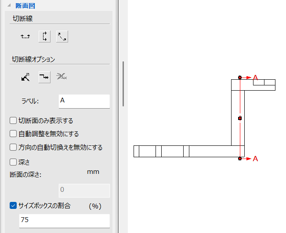This screenshot has width=286, height=233.
Task: Click the arc offset cutting line option icon
Action: click(x=25, y=77)
